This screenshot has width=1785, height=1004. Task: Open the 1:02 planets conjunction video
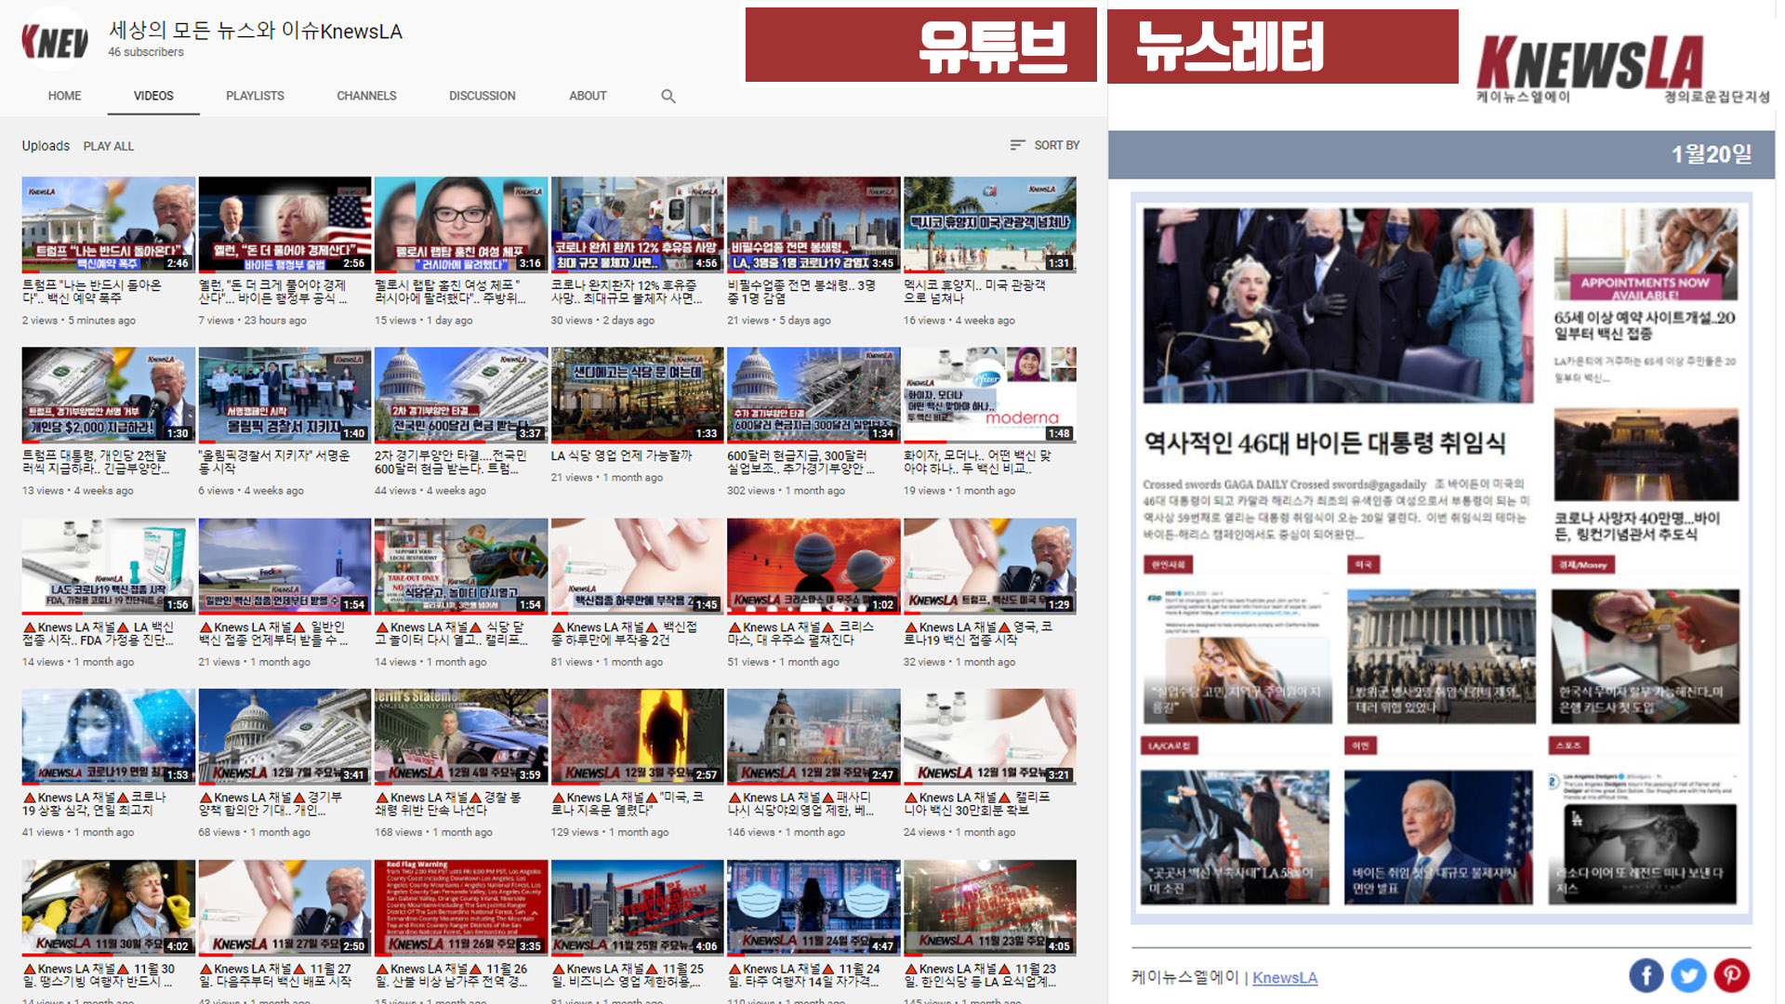[813, 565]
